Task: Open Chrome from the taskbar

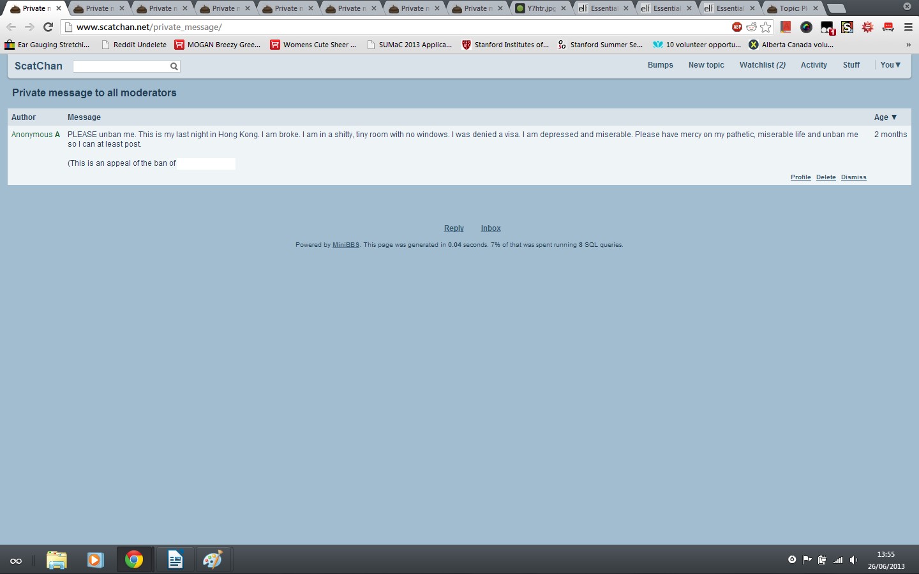Action: [x=134, y=560]
